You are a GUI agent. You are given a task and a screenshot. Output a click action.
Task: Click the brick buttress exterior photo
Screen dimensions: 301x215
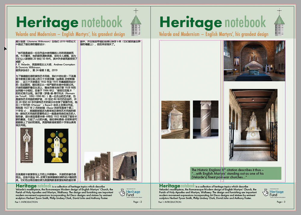97,166
